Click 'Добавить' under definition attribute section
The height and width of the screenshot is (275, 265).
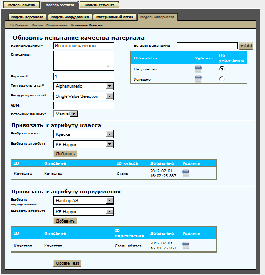65,221
